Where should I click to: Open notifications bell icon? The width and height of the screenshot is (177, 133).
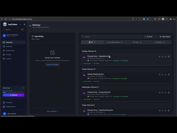coord(24,24)
